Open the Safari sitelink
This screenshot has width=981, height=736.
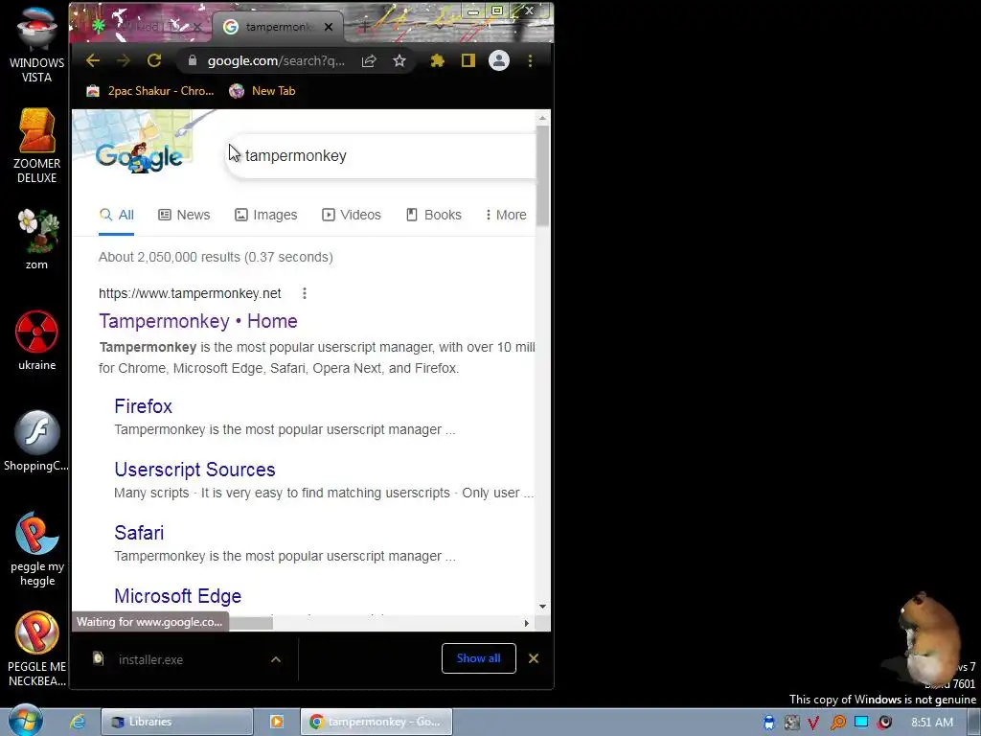click(139, 533)
